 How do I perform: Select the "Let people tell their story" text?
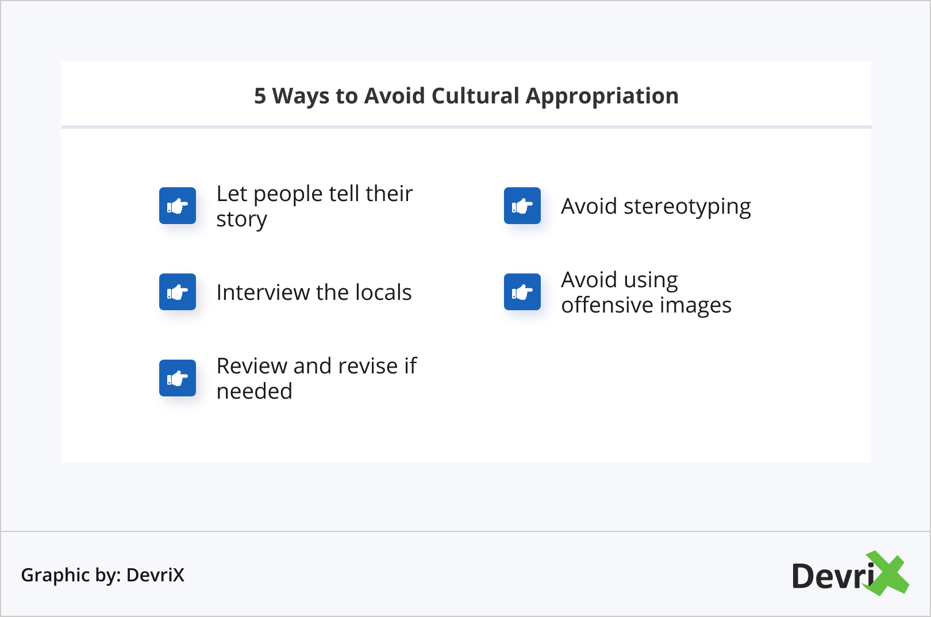pyautogui.click(x=314, y=206)
